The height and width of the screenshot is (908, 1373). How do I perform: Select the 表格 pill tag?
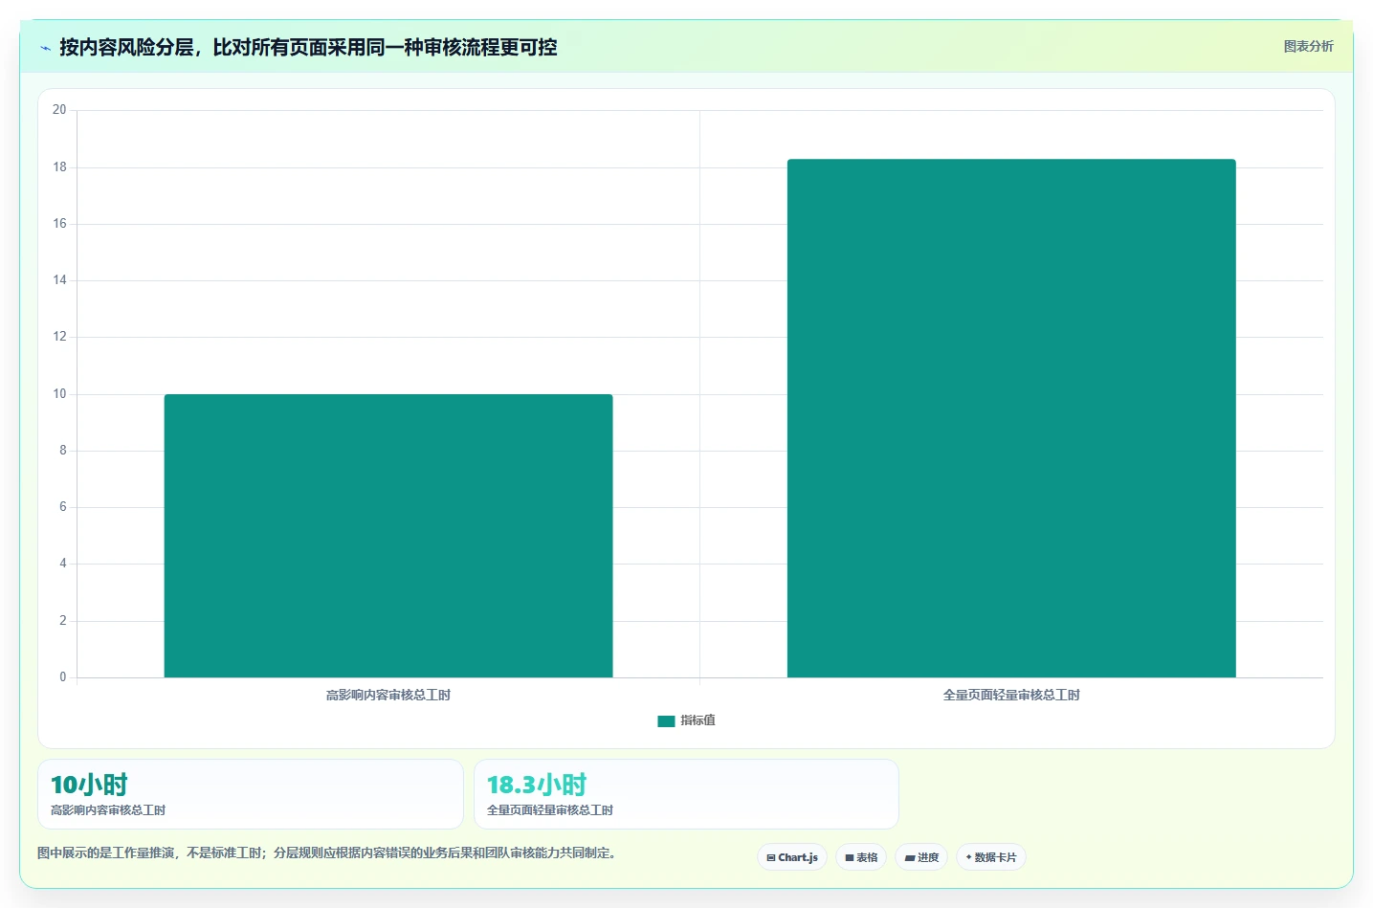pos(861,857)
